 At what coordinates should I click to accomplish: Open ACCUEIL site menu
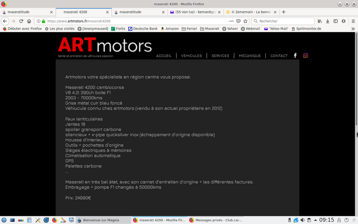pyautogui.click(x=164, y=56)
